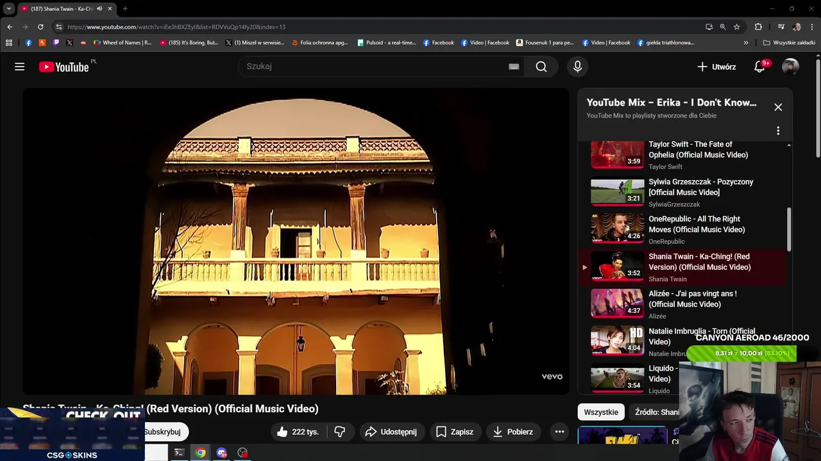Open the terminal icon in the taskbar
Screen dimensions: 821x461
tap(180, 453)
